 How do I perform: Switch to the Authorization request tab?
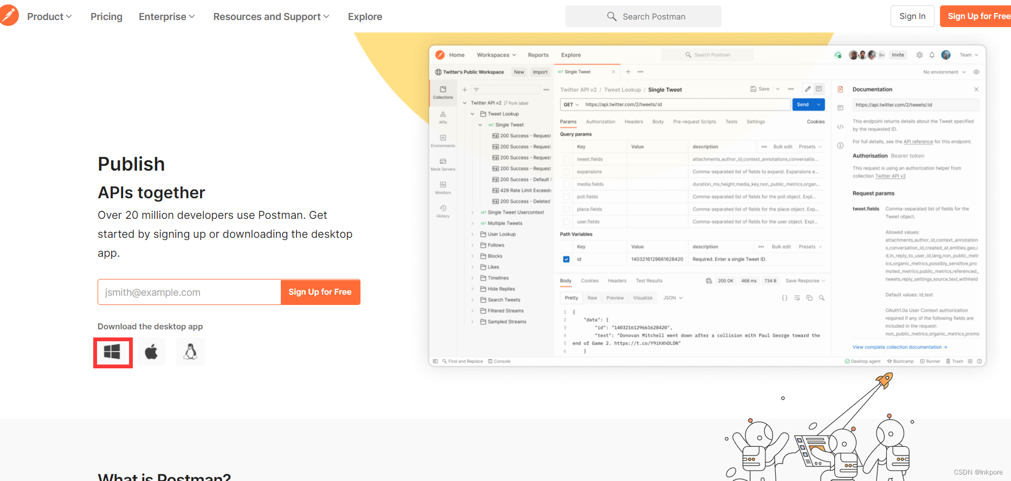[601, 122]
